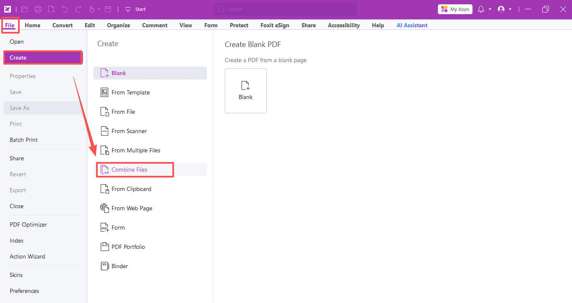Click the notification bell icon
Viewport: 572px width, 303px height.
click(481, 9)
